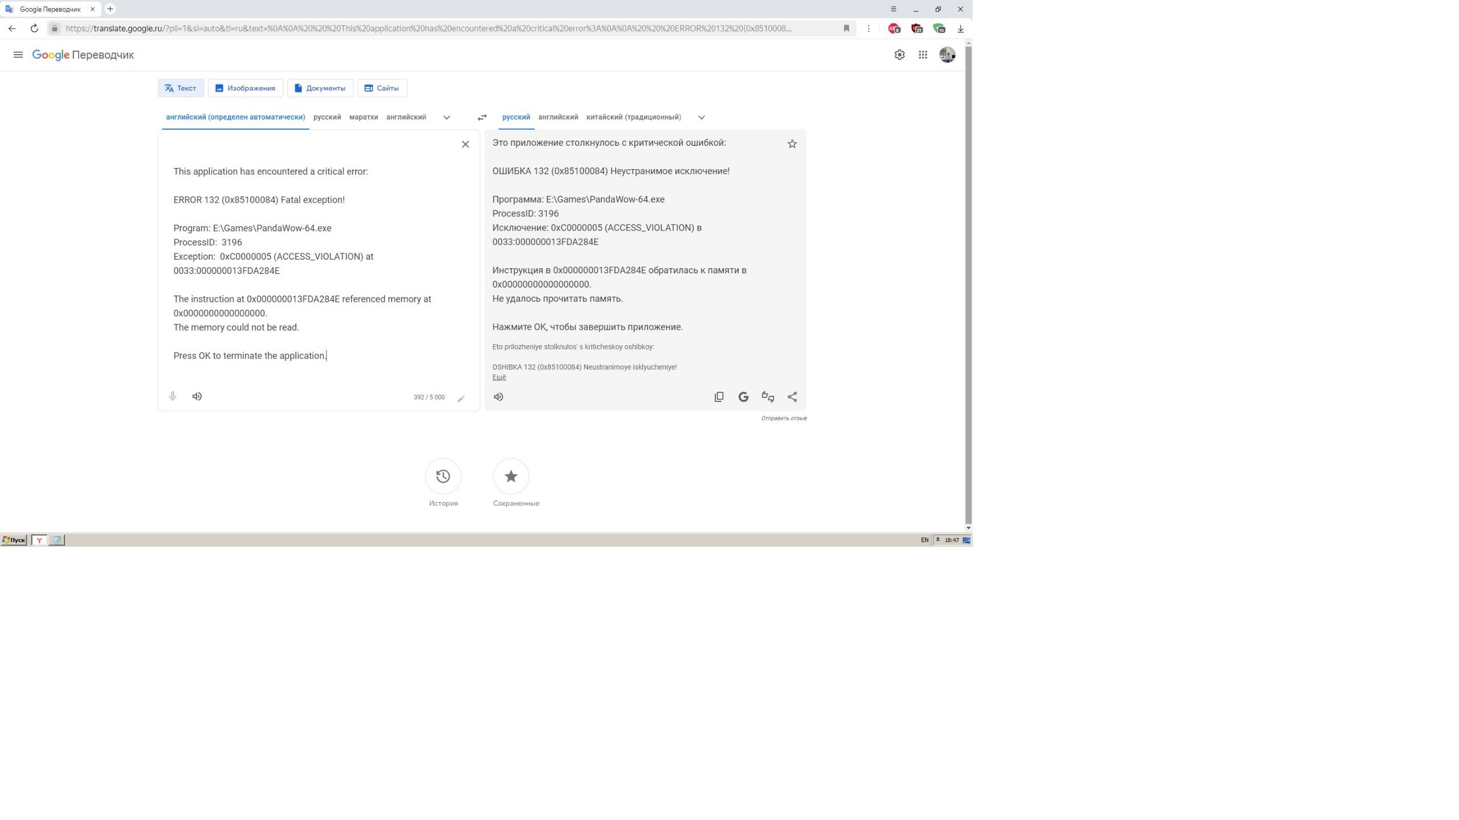
Task: Open the red AdBlock extension icon
Action: tap(894, 28)
